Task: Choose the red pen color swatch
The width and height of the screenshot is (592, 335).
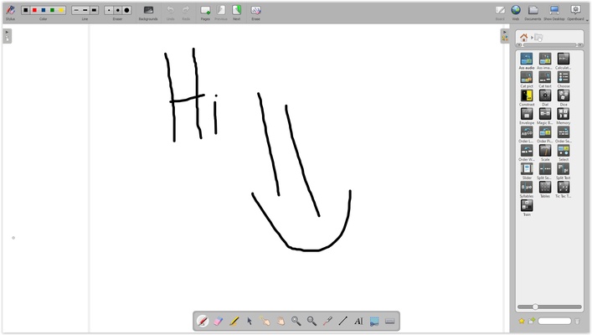Action: point(34,10)
